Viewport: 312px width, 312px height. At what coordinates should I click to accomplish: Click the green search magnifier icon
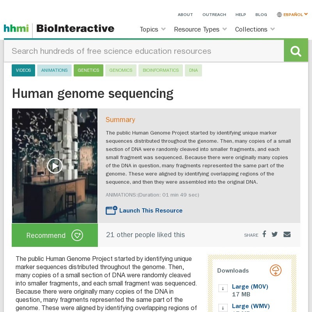296,50
